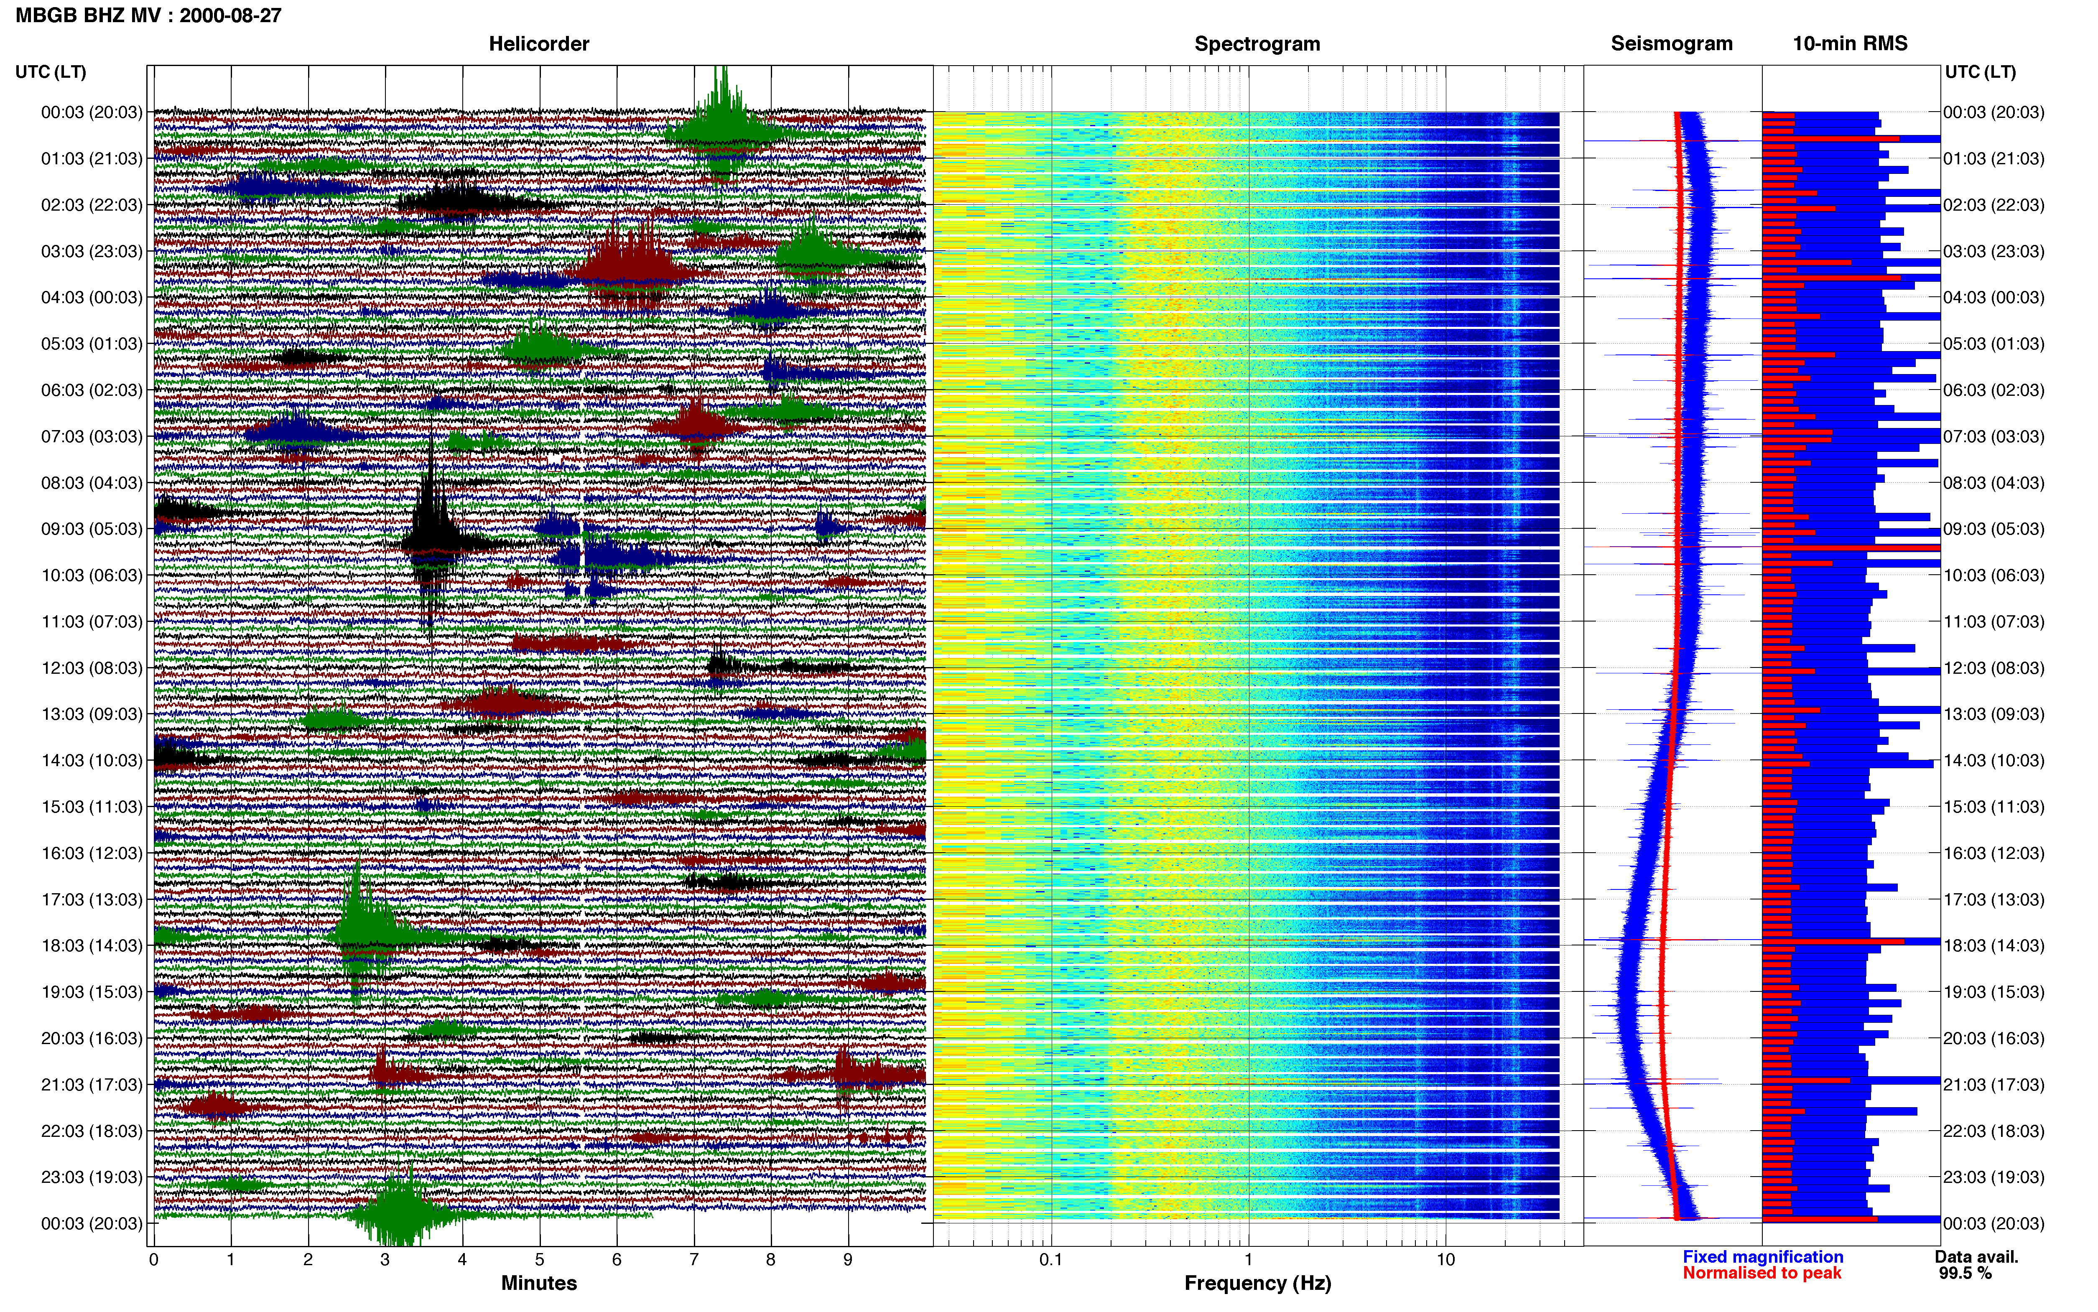Click left time label '15:03 (11:03)'
This screenshot has width=2098, height=1312.
[91, 807]
